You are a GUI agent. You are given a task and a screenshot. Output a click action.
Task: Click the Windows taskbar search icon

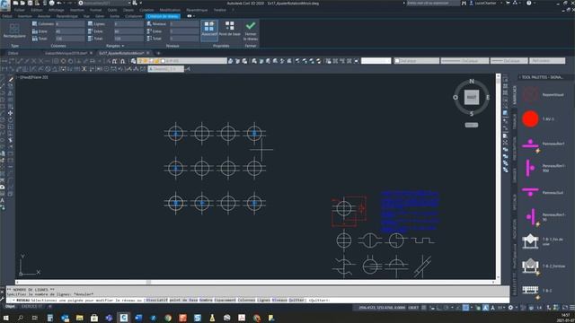pos(20,318)
